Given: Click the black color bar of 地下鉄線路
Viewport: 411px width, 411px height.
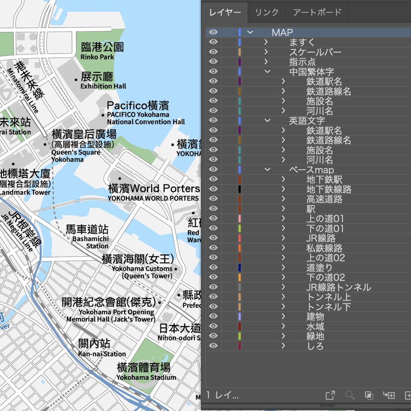Looking at the screenshot, I should [239, 189].
